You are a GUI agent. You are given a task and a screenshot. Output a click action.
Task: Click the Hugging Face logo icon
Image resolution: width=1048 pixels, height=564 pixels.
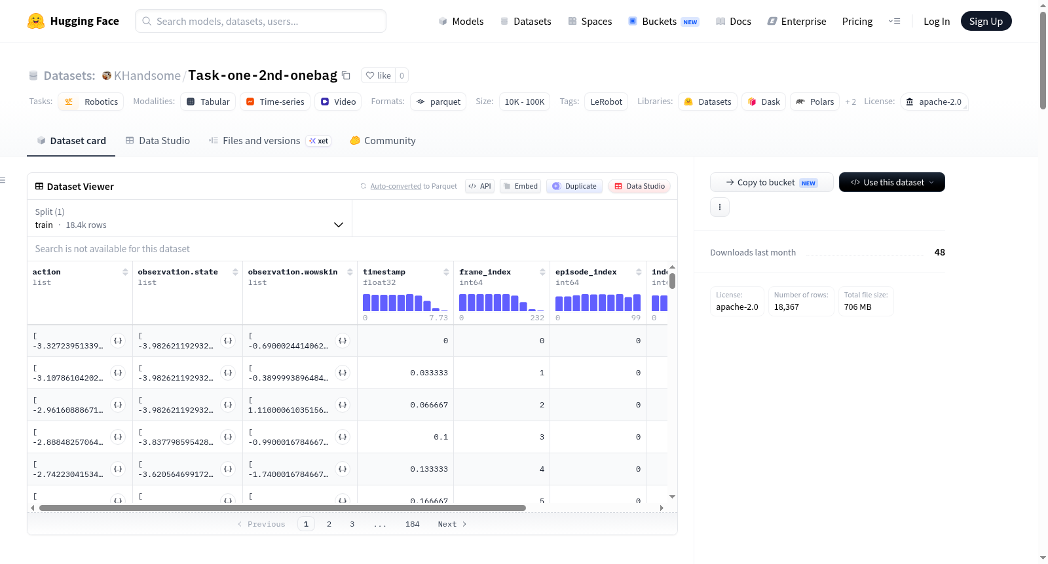coord(36,21)
